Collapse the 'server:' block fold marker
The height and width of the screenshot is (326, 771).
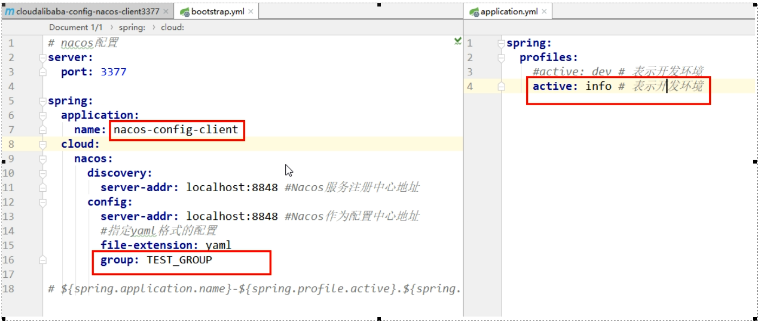tap(43, 57)
